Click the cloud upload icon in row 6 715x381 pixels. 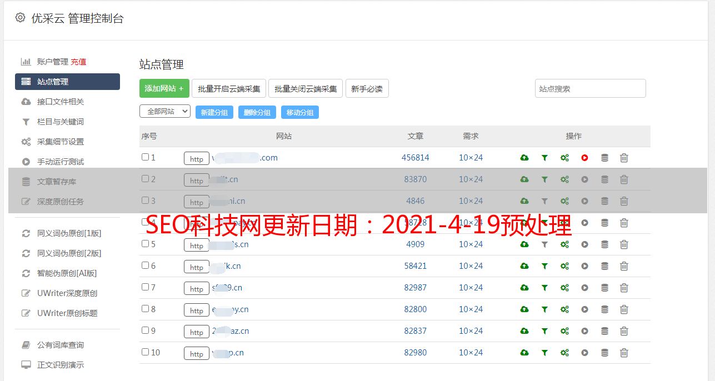(524, 266)
